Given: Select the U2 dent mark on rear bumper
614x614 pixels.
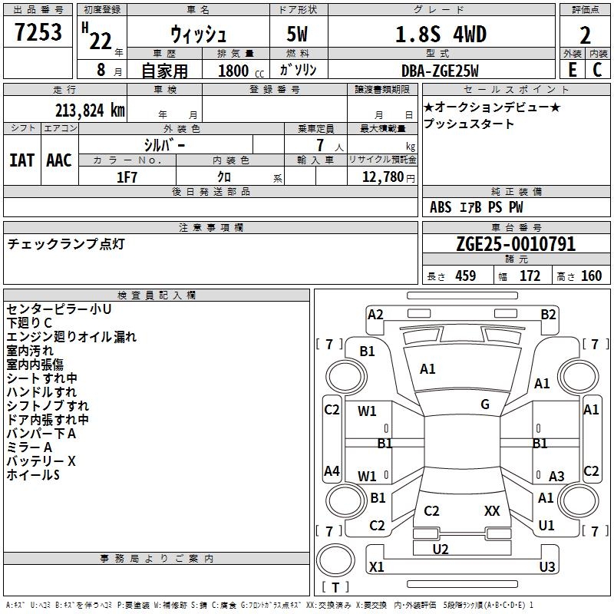Looking at the screenshot, I should (441, 549).
